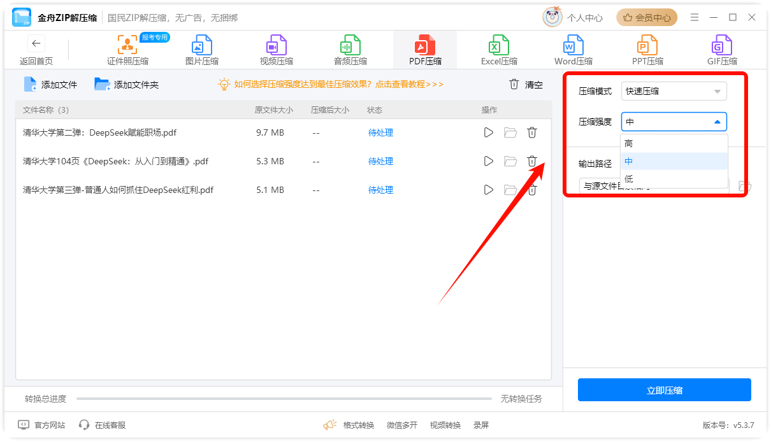Select file 清华大学第三弹-普通人如何抓住DeepSeek红利.pdf
Screen dimensions: 771x442
point(119,190)
